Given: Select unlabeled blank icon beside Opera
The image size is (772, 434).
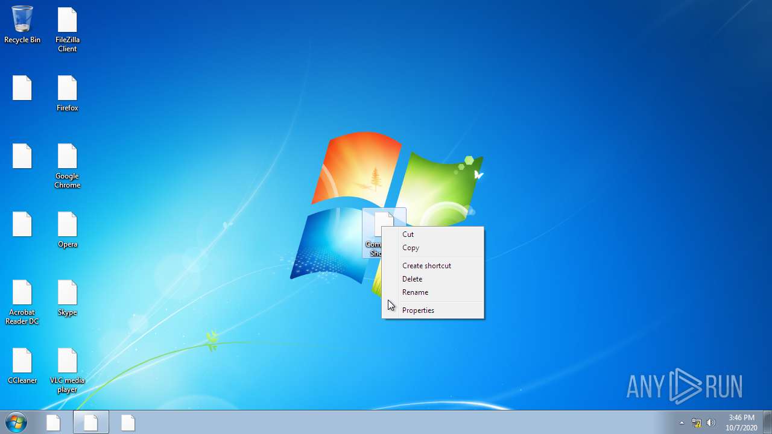Looking at the screenshot, I should pos(22,224).
